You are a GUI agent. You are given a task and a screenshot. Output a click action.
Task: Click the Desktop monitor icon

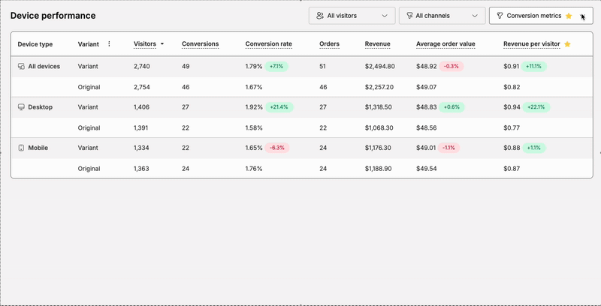click(x=21, y=107)
